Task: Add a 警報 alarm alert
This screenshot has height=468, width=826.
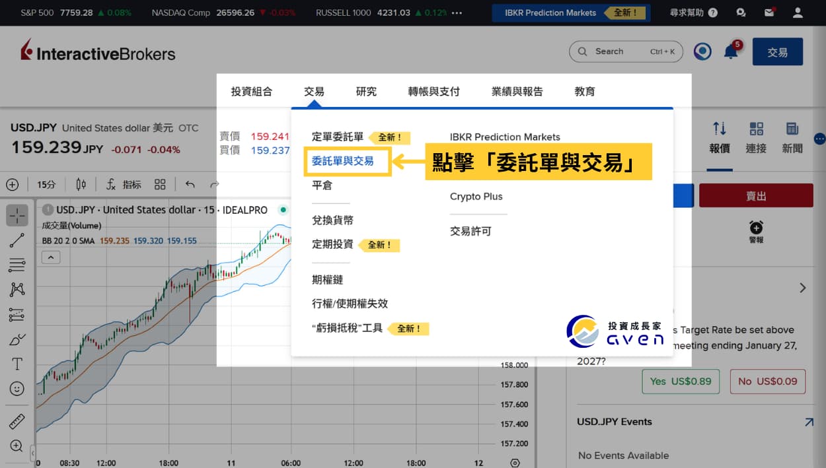Action: 756,232
